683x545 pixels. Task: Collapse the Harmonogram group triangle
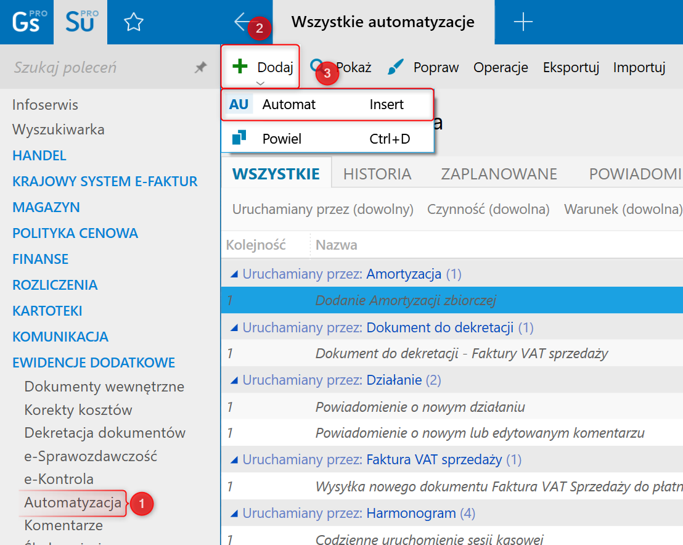point(234,513)
